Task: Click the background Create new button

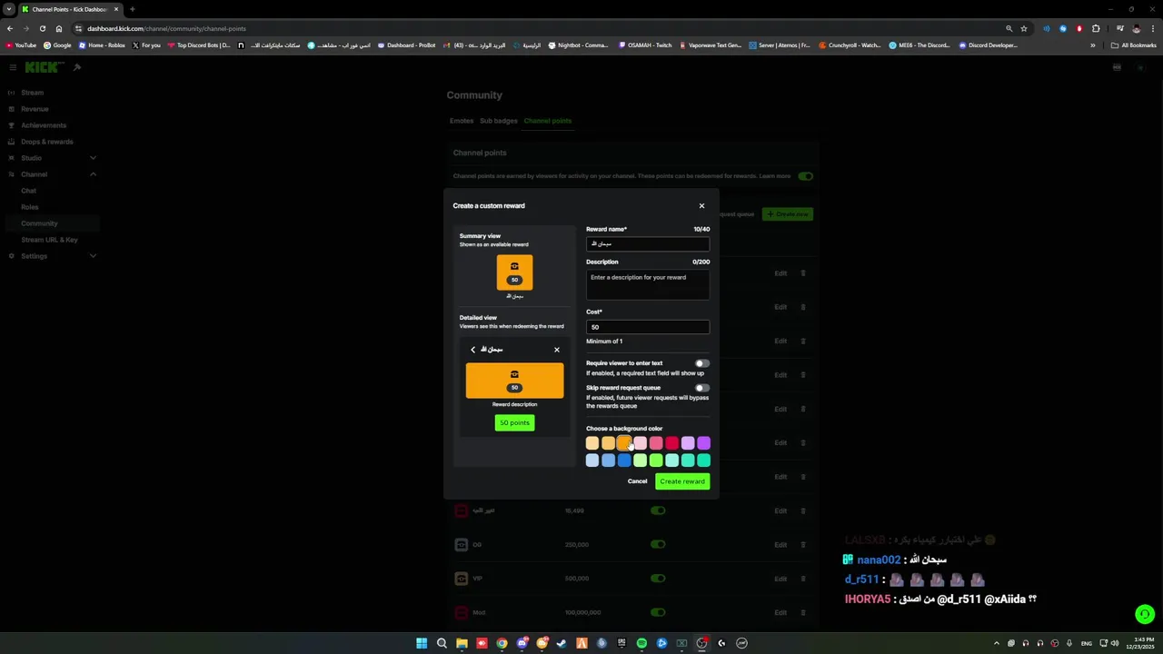Action: tap(788, 214)
